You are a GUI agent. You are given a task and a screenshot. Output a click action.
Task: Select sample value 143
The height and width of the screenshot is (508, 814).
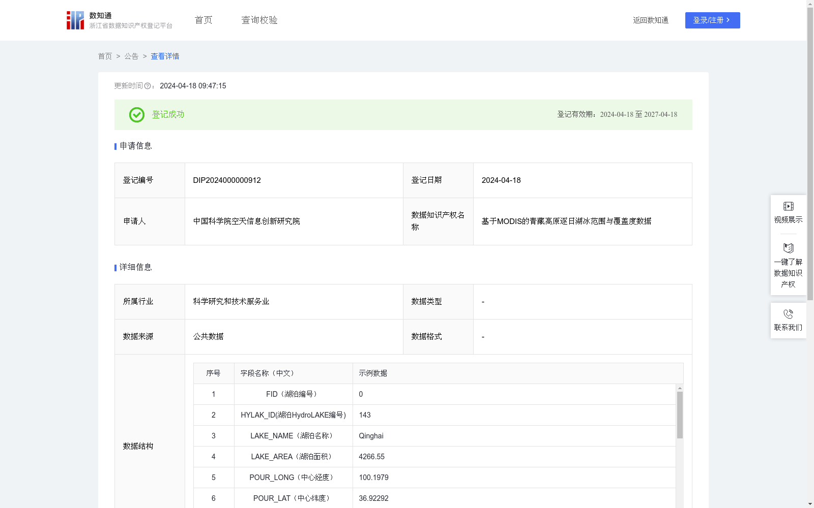[365, 415]
